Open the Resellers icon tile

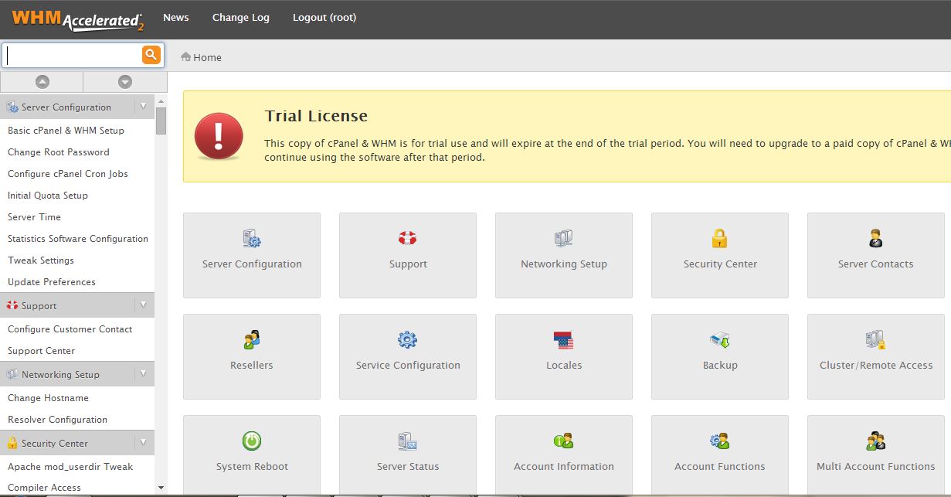[x=252, y=340]
